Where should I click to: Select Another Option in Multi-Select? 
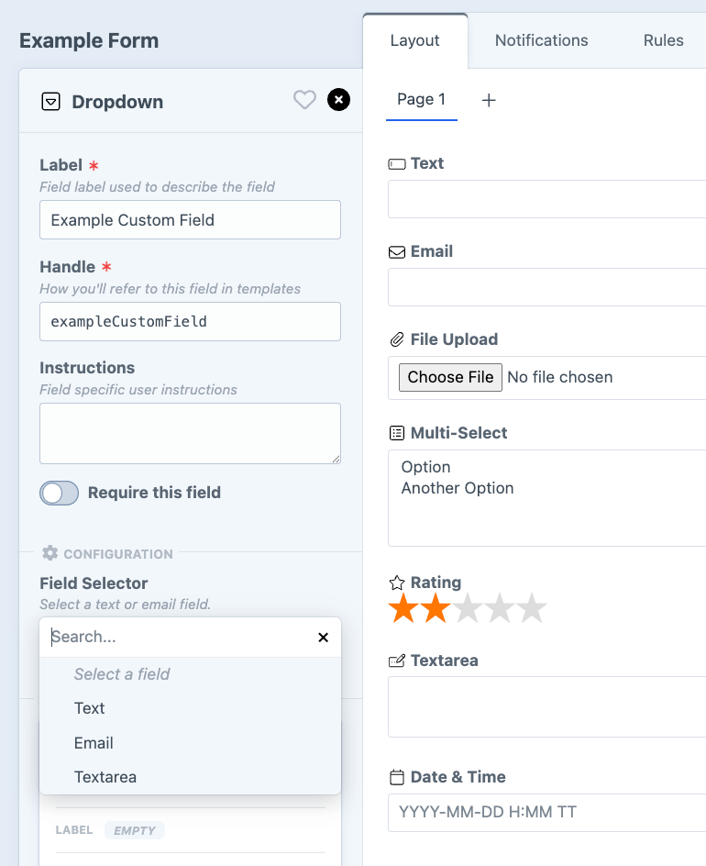(x=458, y=488)
